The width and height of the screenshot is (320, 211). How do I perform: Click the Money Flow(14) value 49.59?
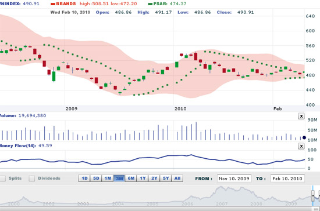click(x=45, y=145)
